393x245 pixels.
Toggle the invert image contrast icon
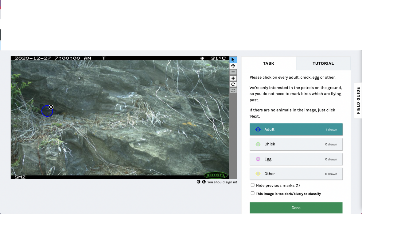point(198,182)
